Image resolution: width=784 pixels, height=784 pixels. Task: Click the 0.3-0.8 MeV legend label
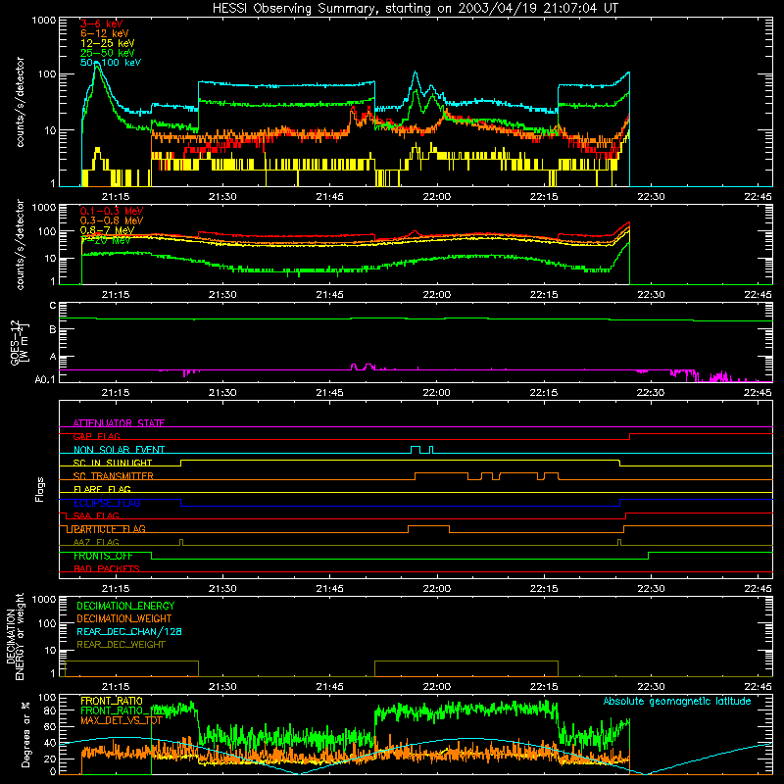[112, 220]
